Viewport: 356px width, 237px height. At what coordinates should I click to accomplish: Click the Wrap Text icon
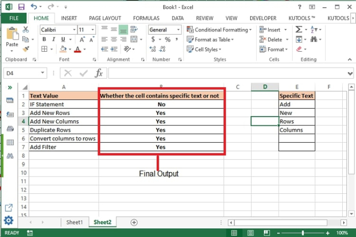(134, 29)
